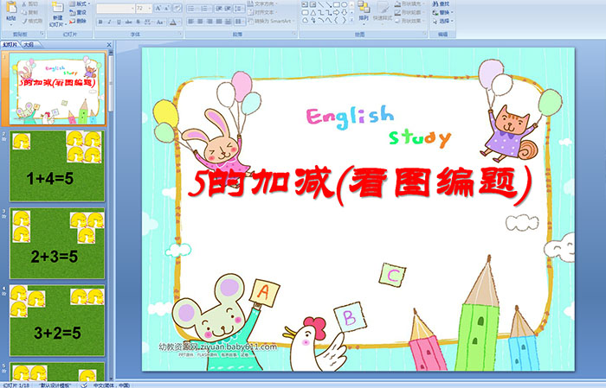Close the slide thumbnail pane
Viewport: 606px width, 388px height.
point(110,43)
